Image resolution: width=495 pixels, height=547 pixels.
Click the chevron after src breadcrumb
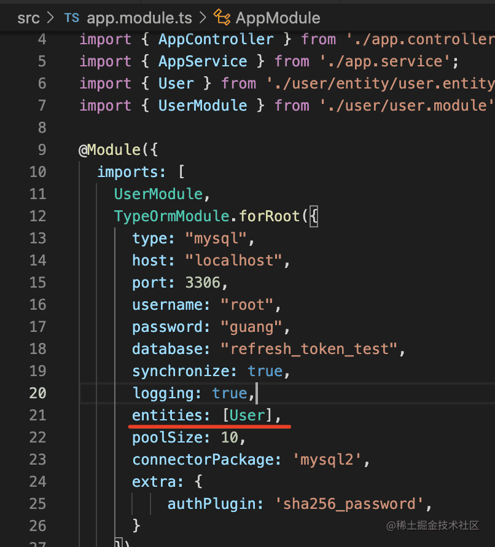[x=52, y=18]
